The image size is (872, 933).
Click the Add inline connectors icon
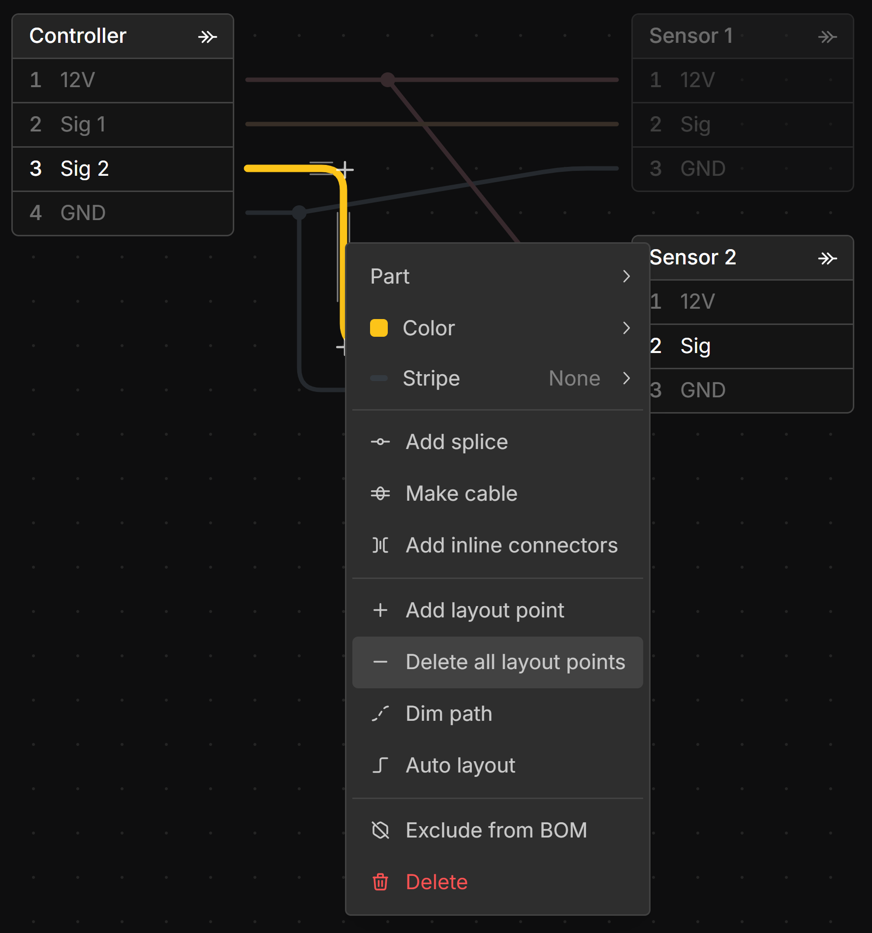point(380,545)
